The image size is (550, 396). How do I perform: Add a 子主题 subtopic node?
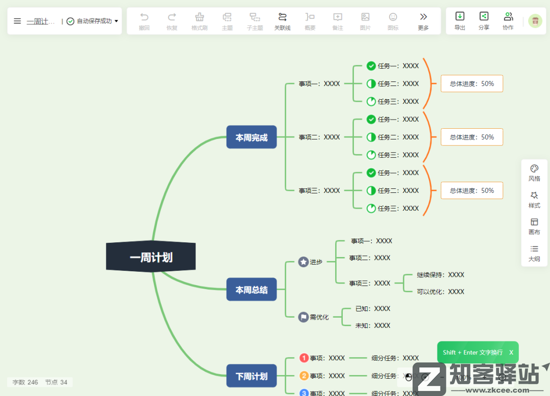(255, 21)
